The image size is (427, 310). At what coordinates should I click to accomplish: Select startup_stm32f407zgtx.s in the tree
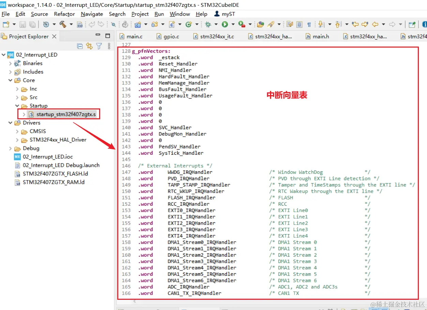coord(62,114)
